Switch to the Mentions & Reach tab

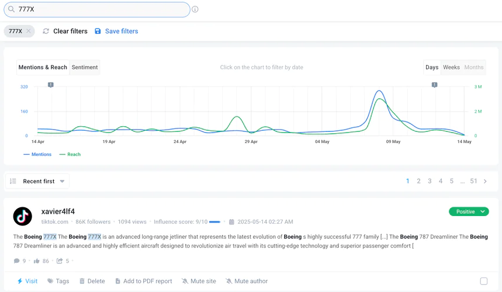[x=43, y=67]
